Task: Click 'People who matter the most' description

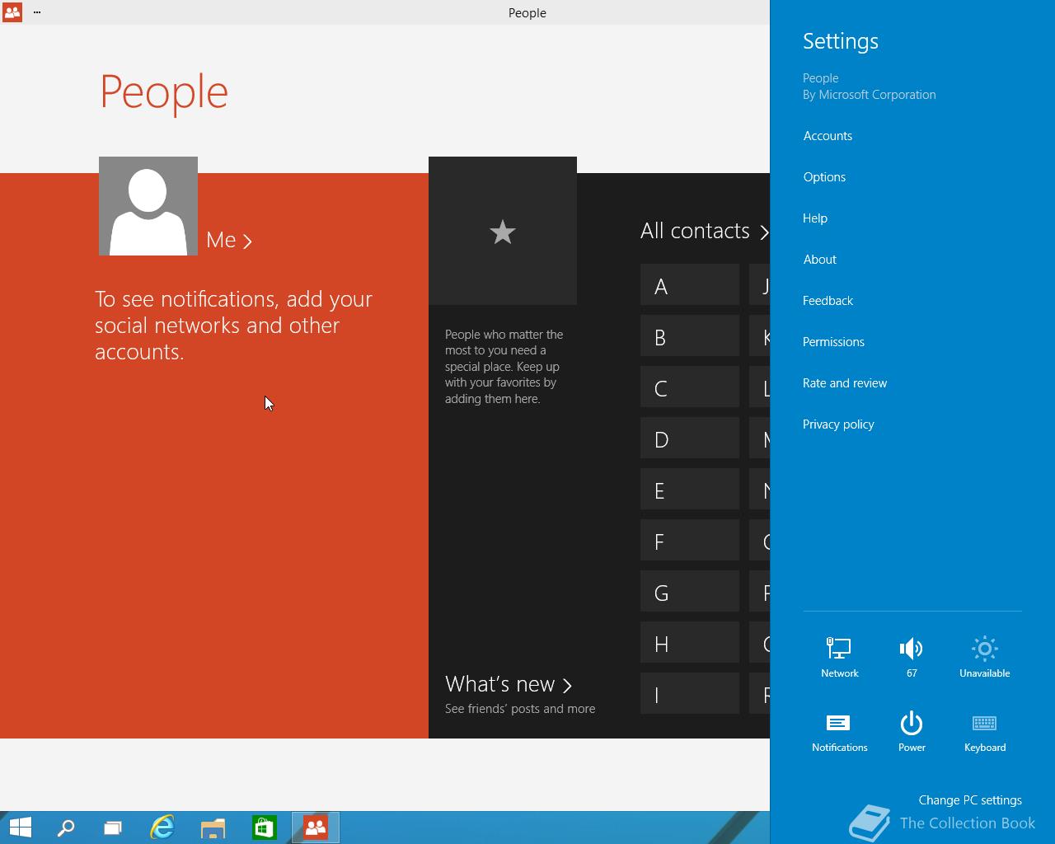Action: (x=504, y=366)
